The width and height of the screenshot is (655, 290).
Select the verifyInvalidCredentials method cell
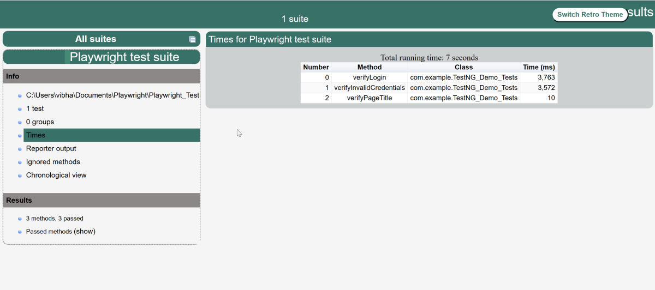point(370,88)
